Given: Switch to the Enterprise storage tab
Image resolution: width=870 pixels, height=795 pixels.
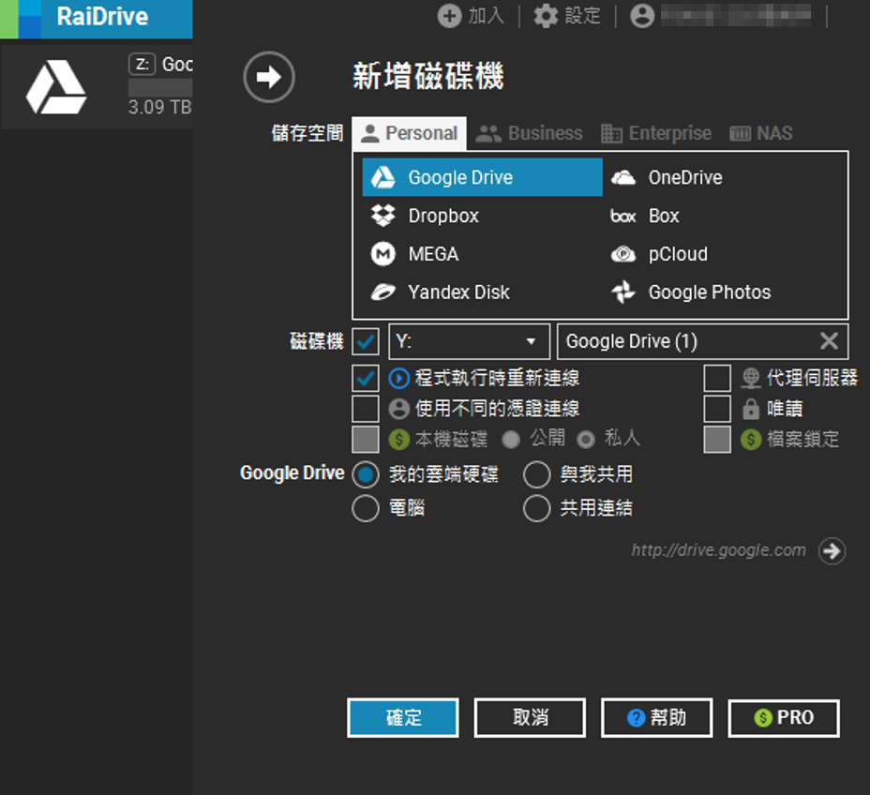Looking at the screenshot, I should tap(656, 134).
